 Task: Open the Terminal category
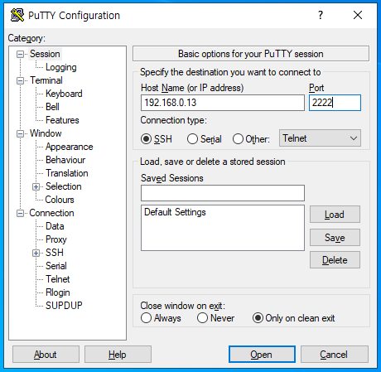pyautogui.click(x=46, y=80)
